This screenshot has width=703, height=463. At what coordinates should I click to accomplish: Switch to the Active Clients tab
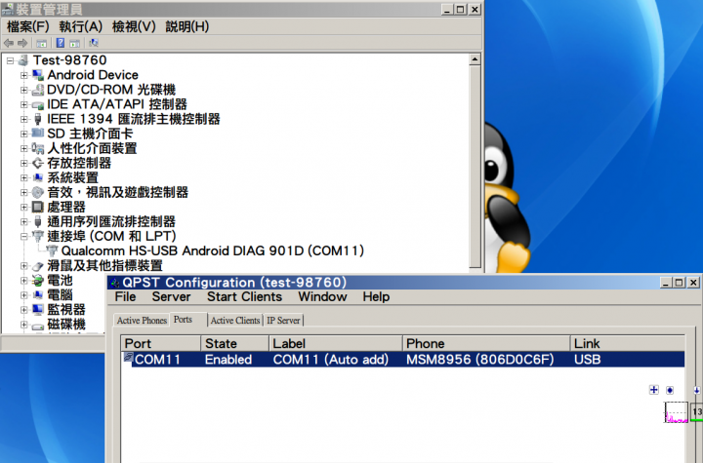pyautogui.click(x=235, y=320)
